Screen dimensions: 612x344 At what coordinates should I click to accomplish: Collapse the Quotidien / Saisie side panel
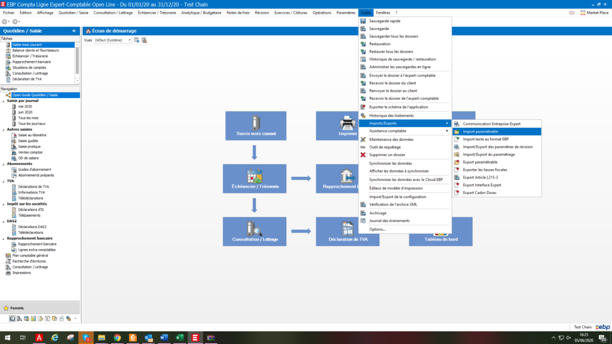point(74,31)
